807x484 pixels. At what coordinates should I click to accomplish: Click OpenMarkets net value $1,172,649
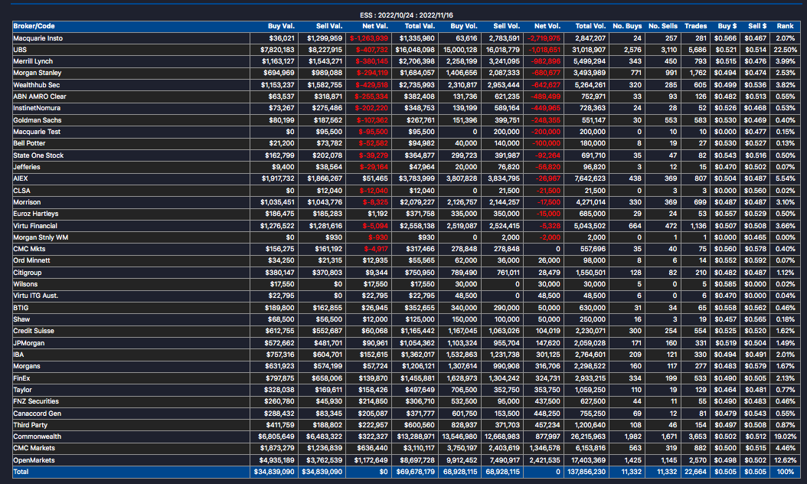371,460
